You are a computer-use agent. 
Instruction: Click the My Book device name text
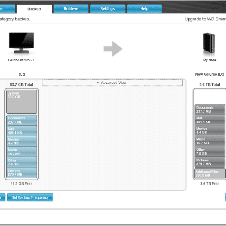click(x=210, y=60)
